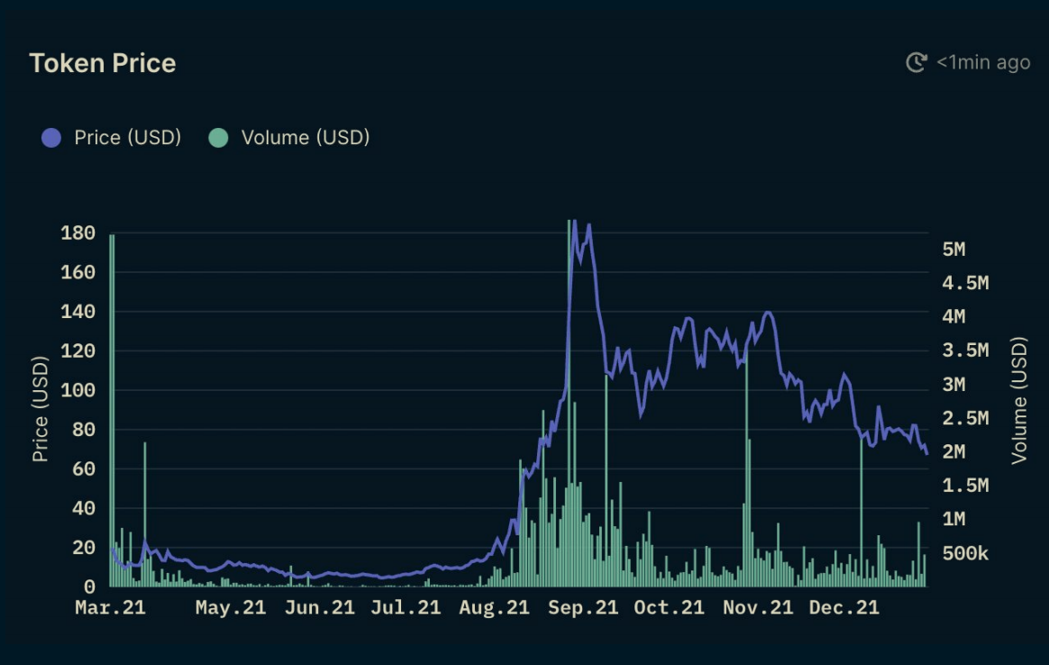Click the 180 price axis label
The width and height of the screenshot is (1049, 665).
[78, 232]
